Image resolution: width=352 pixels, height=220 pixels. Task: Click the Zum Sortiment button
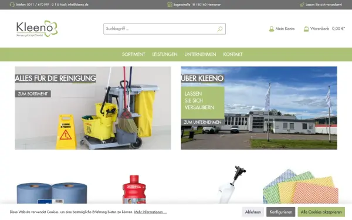[33, 94]
